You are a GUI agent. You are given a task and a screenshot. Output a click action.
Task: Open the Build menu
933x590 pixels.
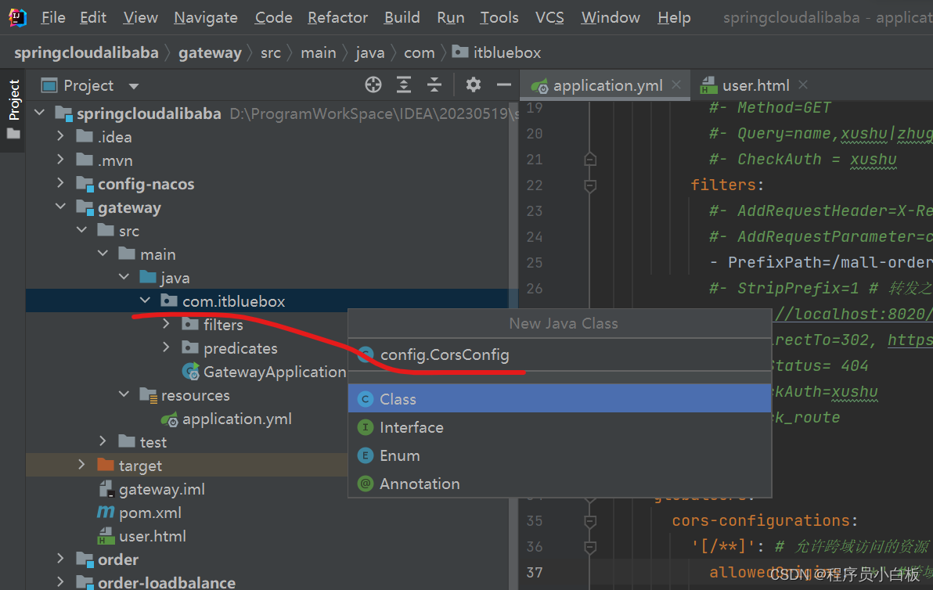[402, 18]
